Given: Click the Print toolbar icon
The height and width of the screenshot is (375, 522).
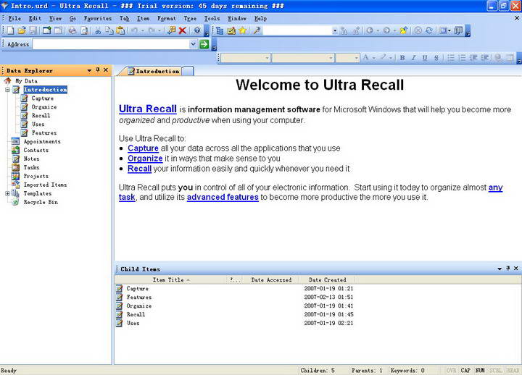Looking at the screenshot, I should pyautogui.click(x=72, y=30).
